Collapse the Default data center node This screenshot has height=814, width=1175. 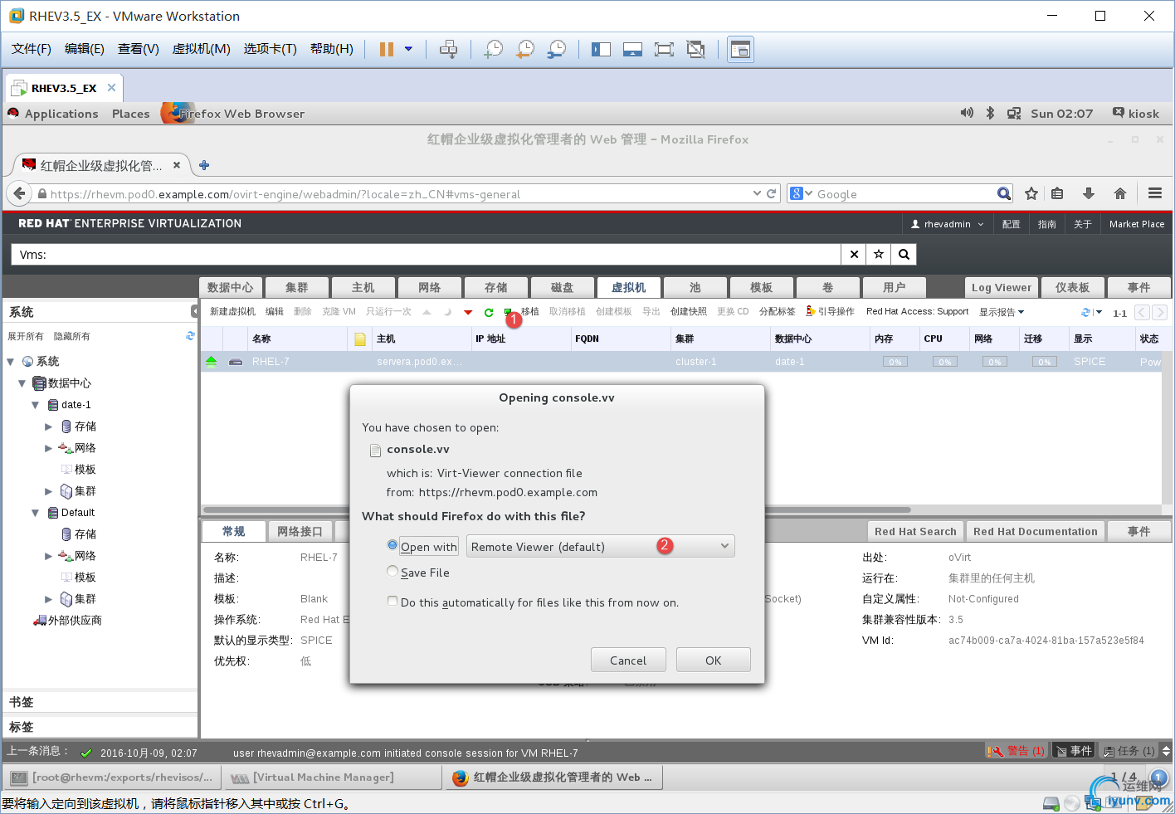[x=36, y=513]
